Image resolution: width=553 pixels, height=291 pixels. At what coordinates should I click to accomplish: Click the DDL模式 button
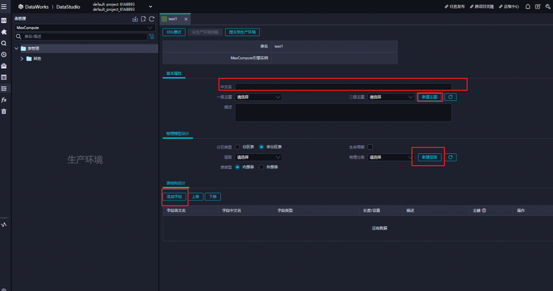[174, 32]
